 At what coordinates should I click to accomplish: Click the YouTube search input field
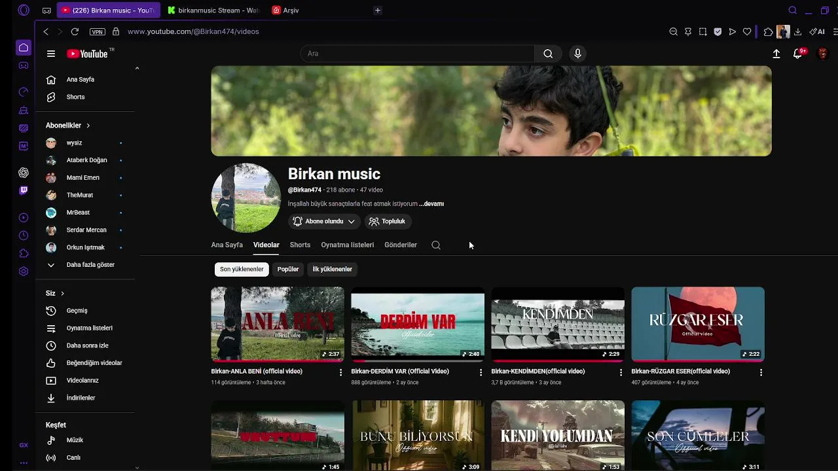(418, 54)
